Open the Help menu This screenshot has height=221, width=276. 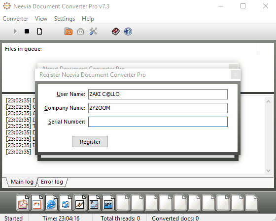click(88, 19)
